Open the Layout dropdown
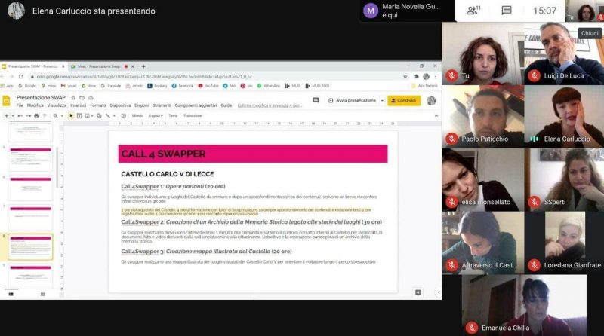The width and height of the screenshot is (604, 336). pyautogui.click(x=156, y=116)
